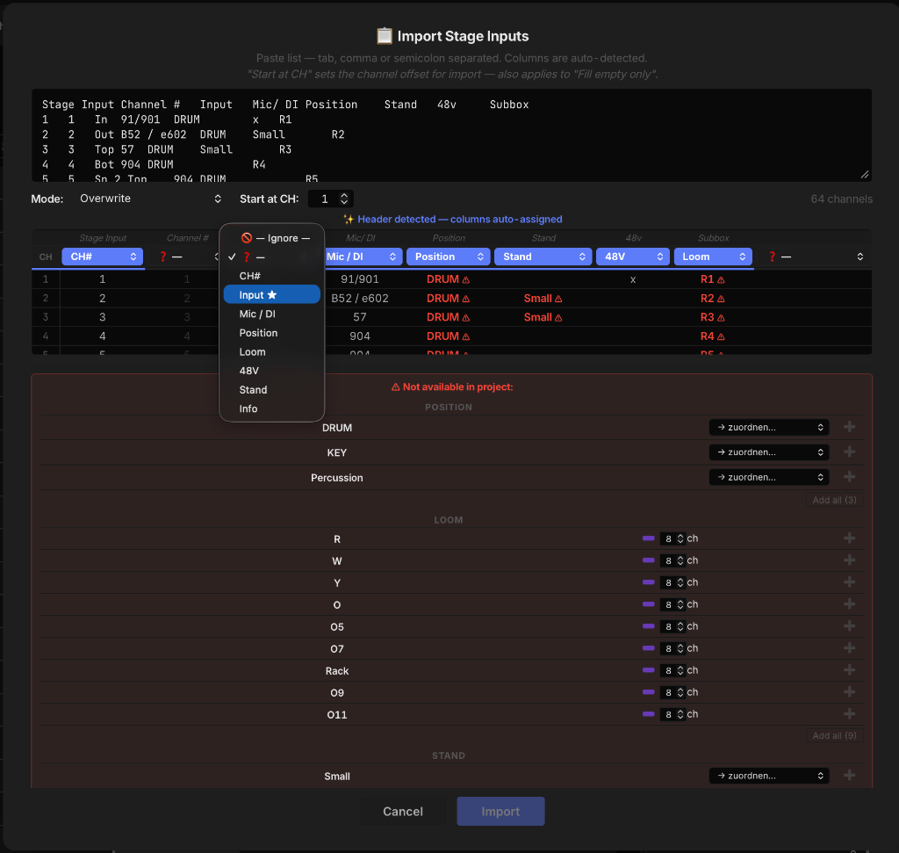Click warning icon beside Small in row 2

[x=558, y=299]
